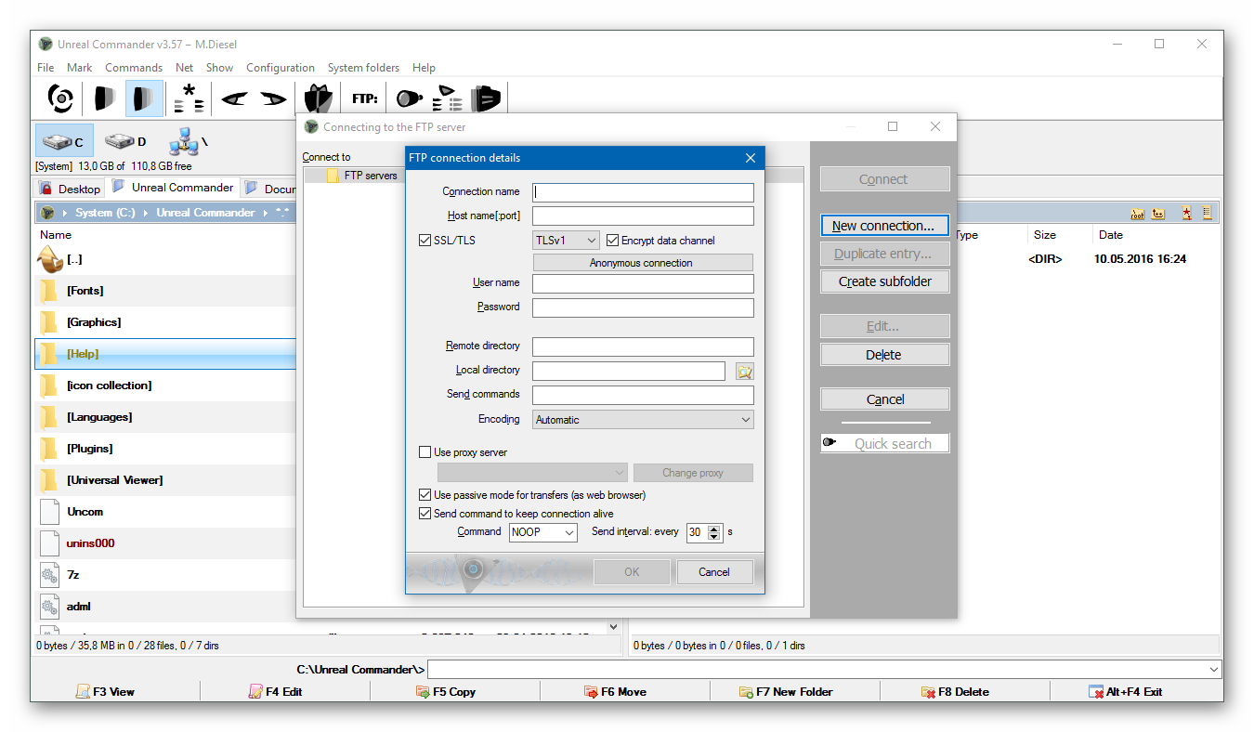Select drive D

(x=125, y=141)
